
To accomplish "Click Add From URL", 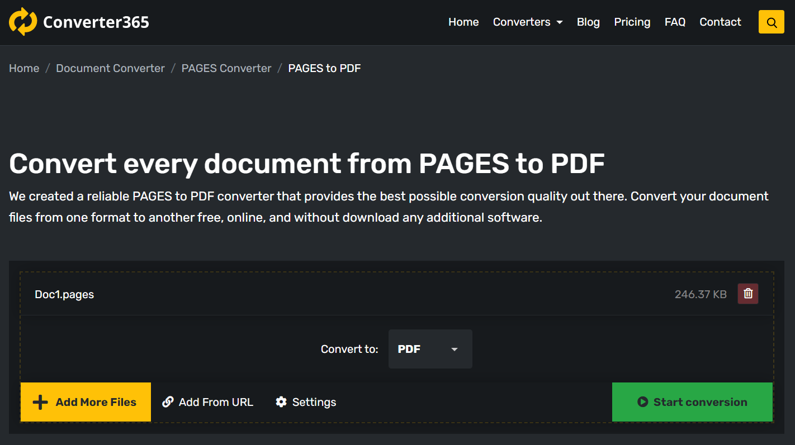I will 215,401.
